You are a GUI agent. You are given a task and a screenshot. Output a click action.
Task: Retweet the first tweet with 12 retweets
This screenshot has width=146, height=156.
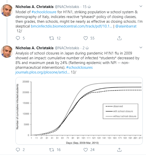(52, 38)
